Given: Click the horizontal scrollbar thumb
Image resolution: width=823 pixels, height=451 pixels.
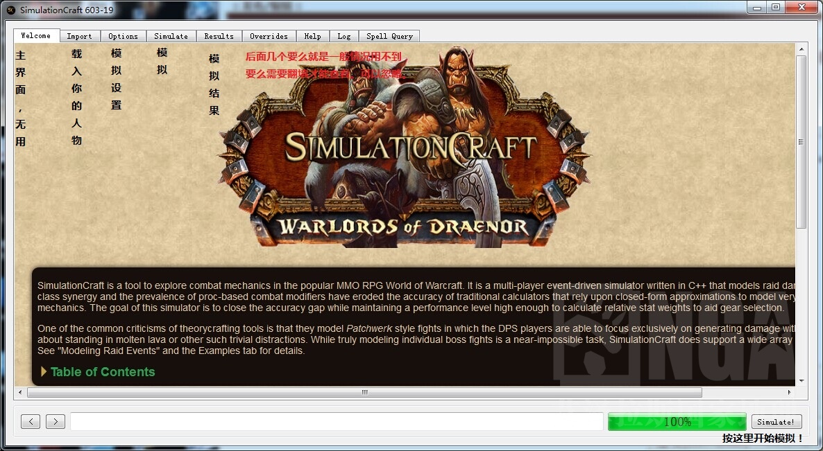Looking at the screenshot, I should pyautogui.click(x=364, y=392).
